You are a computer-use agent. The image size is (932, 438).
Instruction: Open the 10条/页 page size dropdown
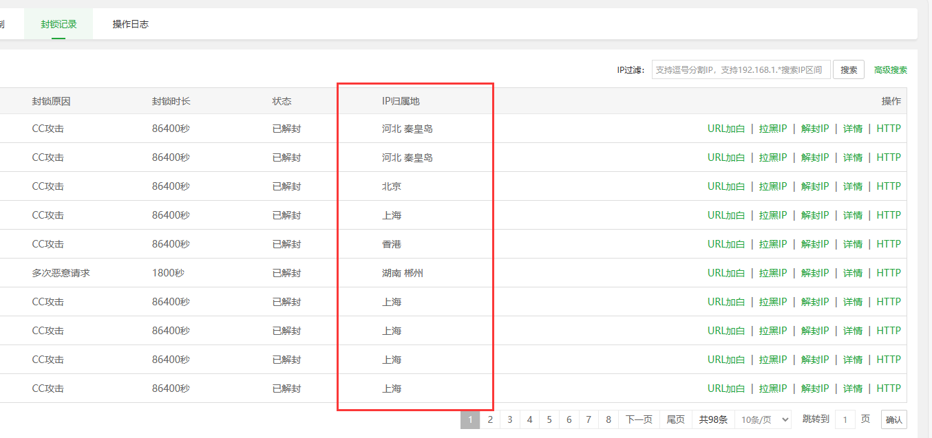click(x=763, y=419)
